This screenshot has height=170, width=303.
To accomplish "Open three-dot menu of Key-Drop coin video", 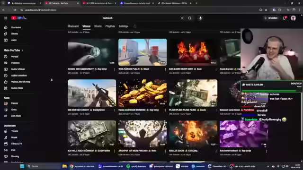I will click(115, 69).
